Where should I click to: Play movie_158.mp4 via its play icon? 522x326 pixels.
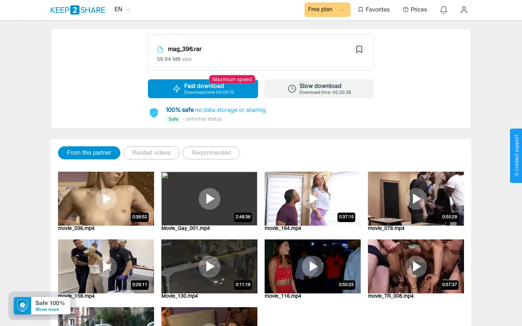coord(106,267)
